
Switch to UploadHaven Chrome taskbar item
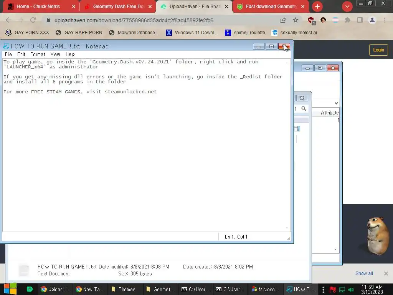tap(55, 289)
